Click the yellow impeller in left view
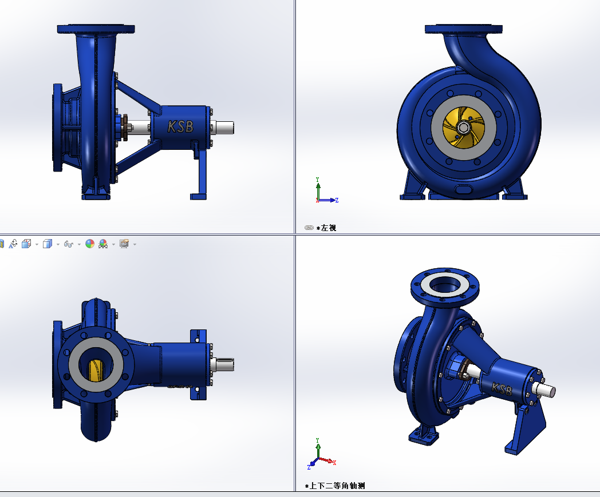Viewport: 600px width, 497px height. pos(463,128)
